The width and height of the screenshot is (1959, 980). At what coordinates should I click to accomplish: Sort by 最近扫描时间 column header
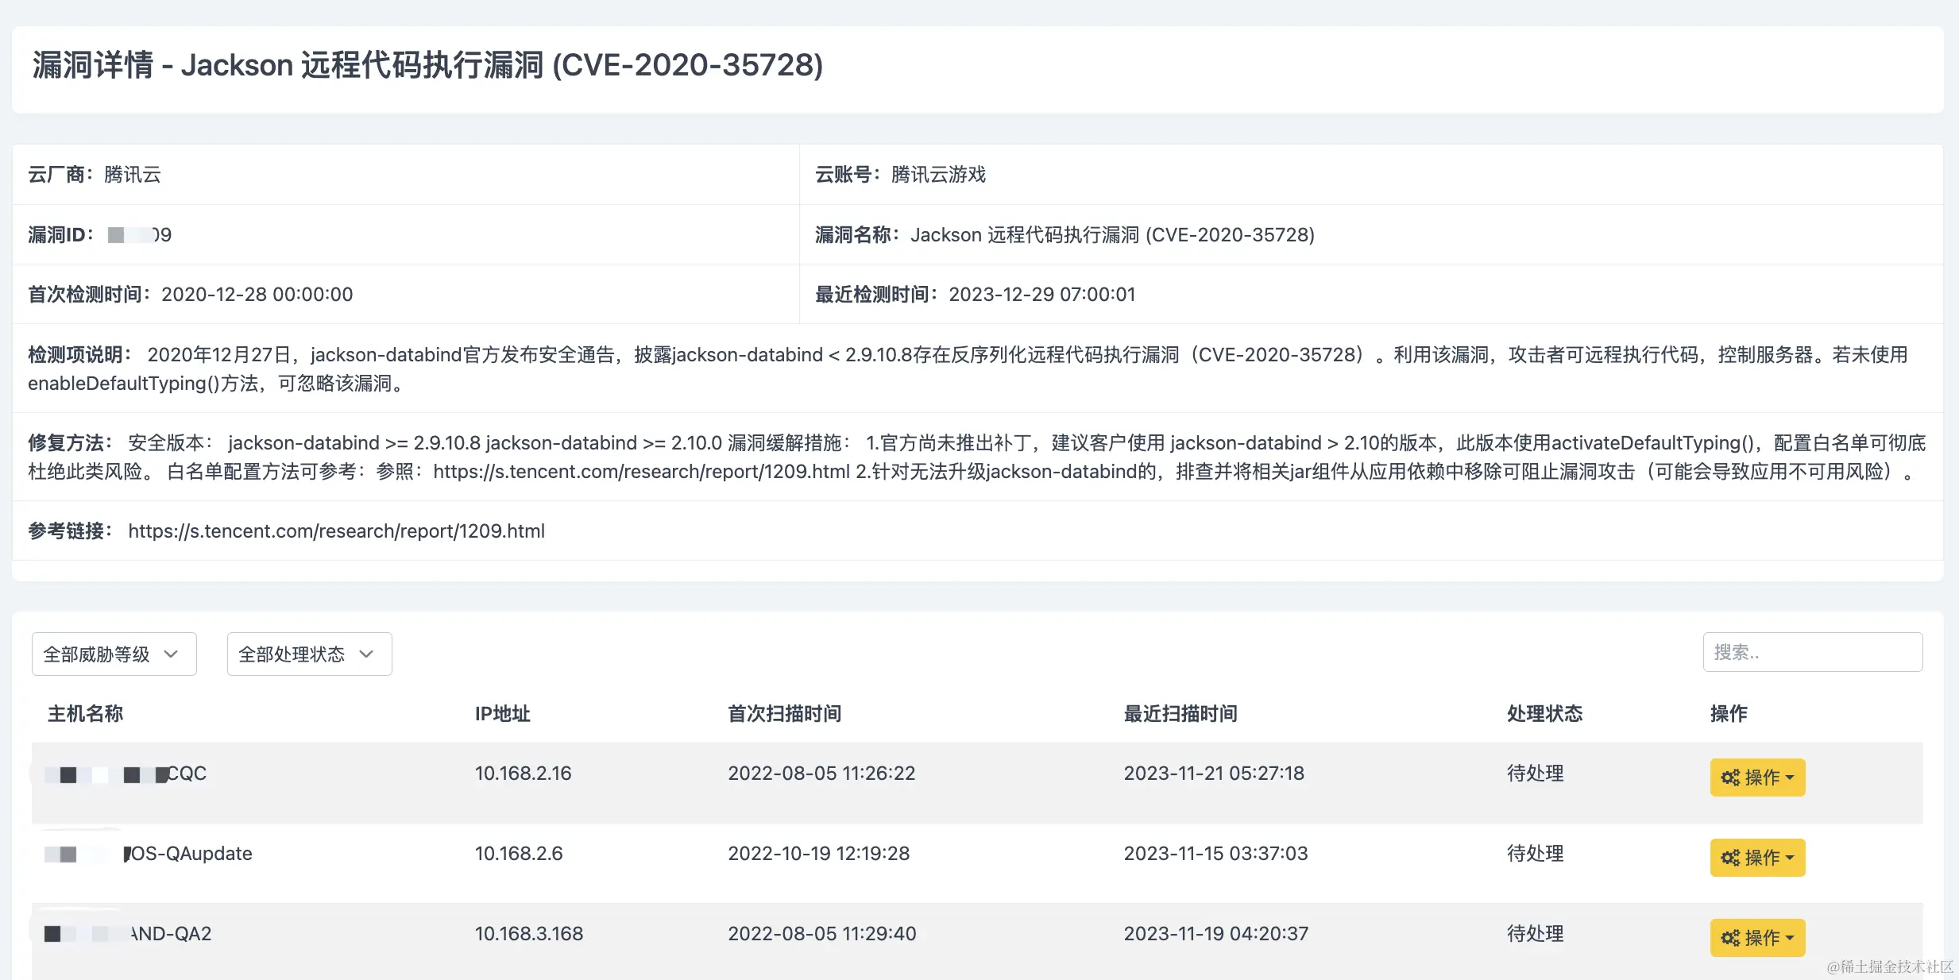[x=1180, y=713]
